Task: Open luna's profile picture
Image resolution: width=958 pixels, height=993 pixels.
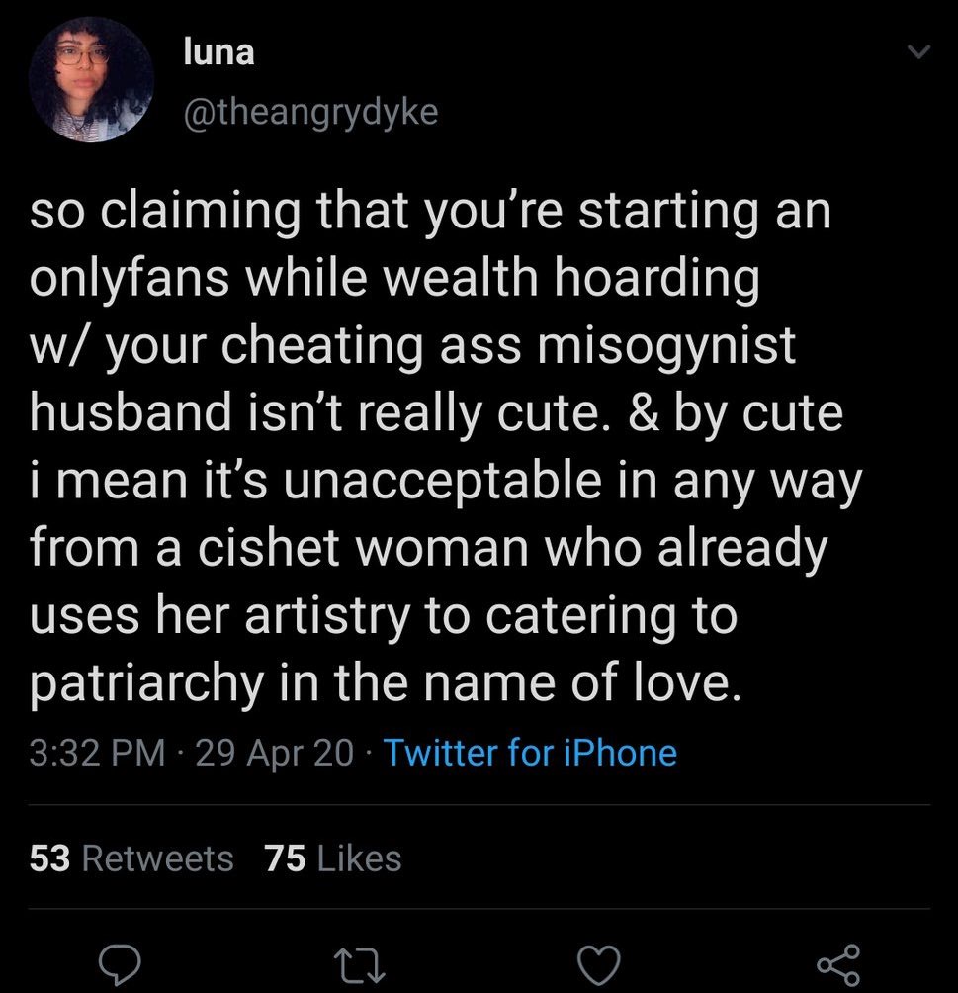Action: [x=91, y=78]
